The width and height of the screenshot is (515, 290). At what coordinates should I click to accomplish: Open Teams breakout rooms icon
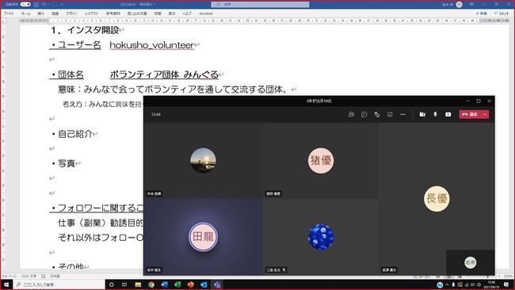390,114
